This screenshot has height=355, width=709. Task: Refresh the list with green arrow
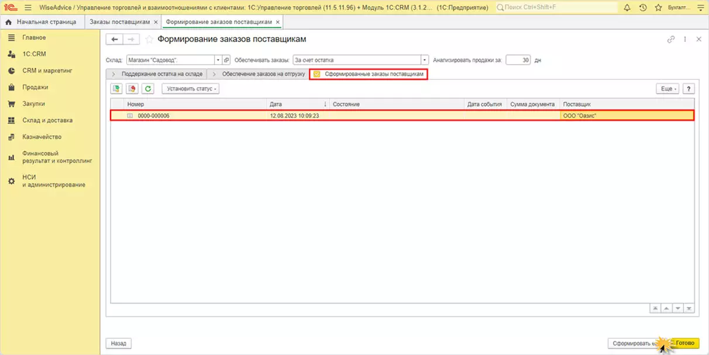pos(149,89)
